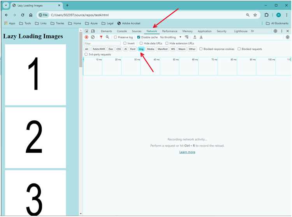Open DevTools three-dot customize menu
292x217 pixels.
[x=282, y=31]
